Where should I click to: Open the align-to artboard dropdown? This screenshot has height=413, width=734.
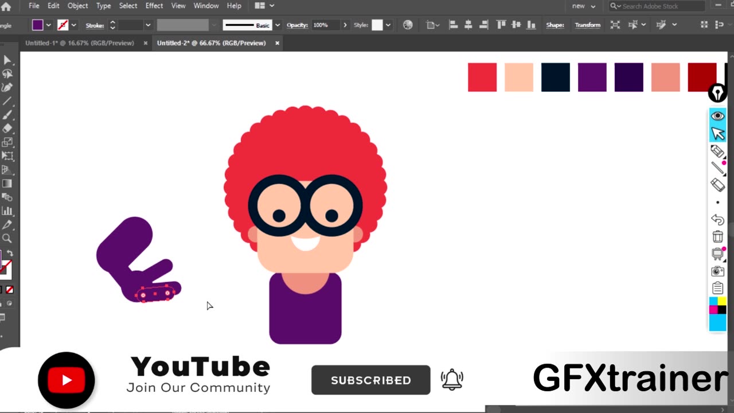coord(432,25)
